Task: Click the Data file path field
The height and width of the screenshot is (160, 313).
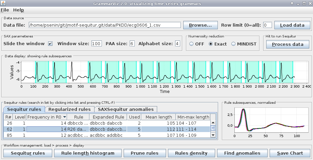Action: click(x=105, y=25)
